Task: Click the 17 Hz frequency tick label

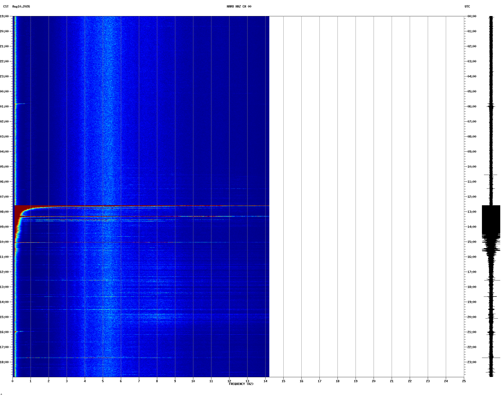Action: tap(319, 381)
